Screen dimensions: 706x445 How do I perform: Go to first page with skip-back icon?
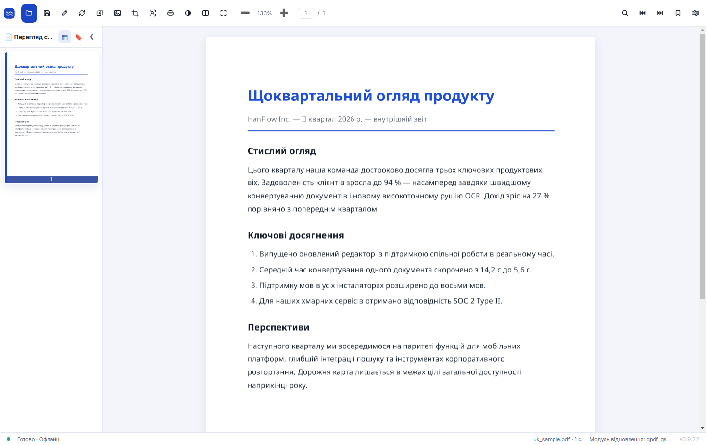point(642,13)
